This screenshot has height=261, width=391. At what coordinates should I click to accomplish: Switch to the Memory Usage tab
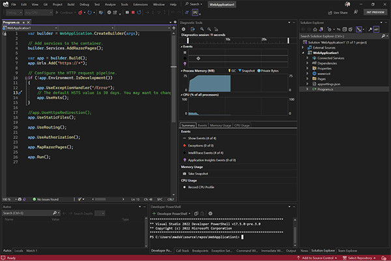(x=221, y=125)
